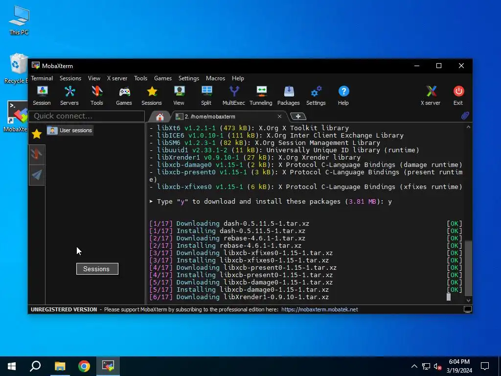Viewport: 501px width, 376px height.
Task: Open the notification center icon
Action: point(485,366)
